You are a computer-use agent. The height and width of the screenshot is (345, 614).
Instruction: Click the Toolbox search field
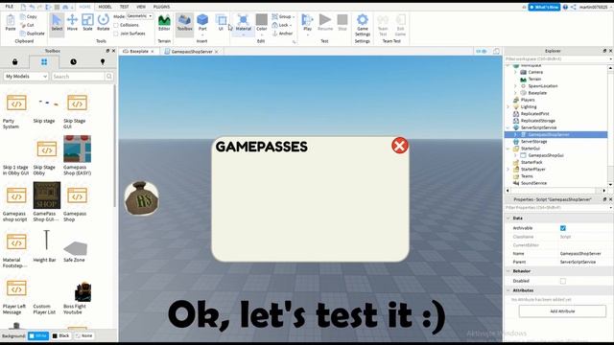[78, 77]
